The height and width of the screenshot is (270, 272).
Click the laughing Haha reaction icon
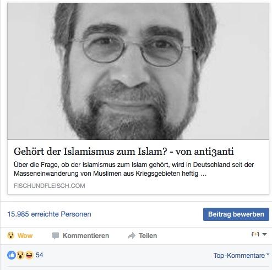point(29,255)
